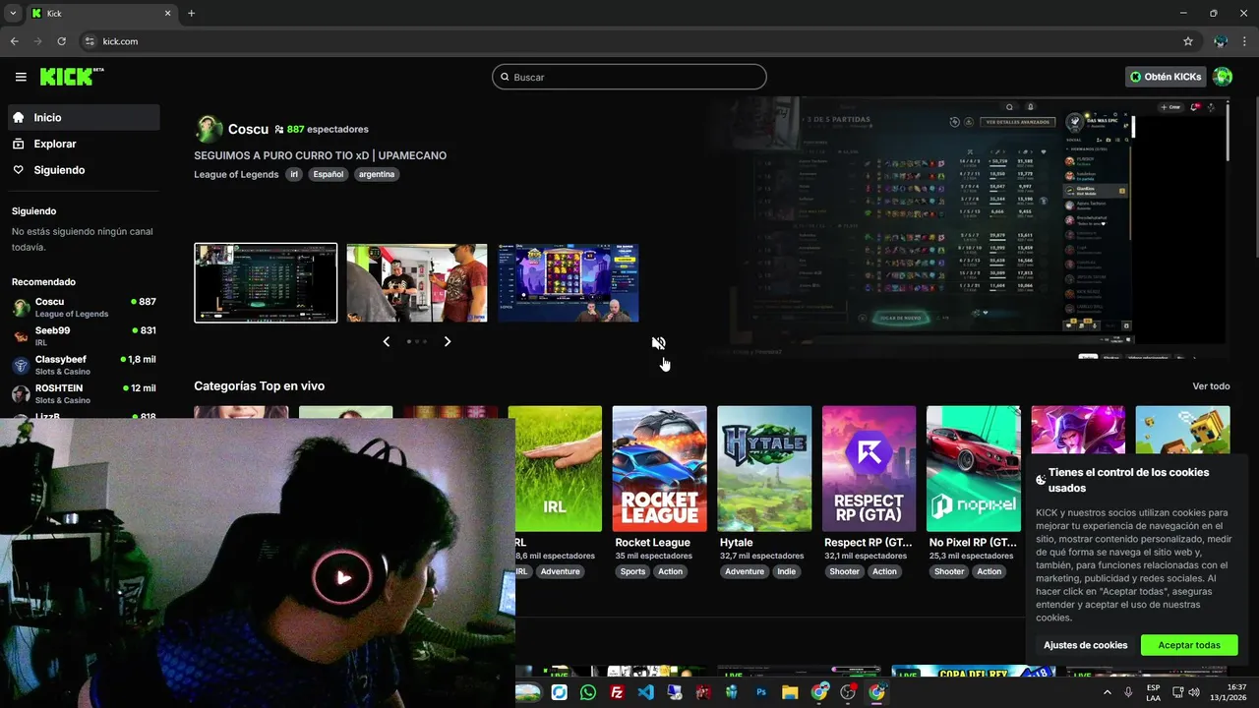Open League of Legends category link
The width and height of the screenshot is (1259, 708).
(236, 174)
